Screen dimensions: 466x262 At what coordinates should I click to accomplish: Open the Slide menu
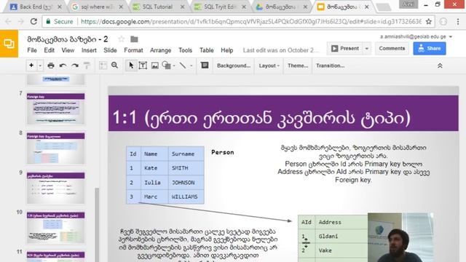tap(110, 50)
